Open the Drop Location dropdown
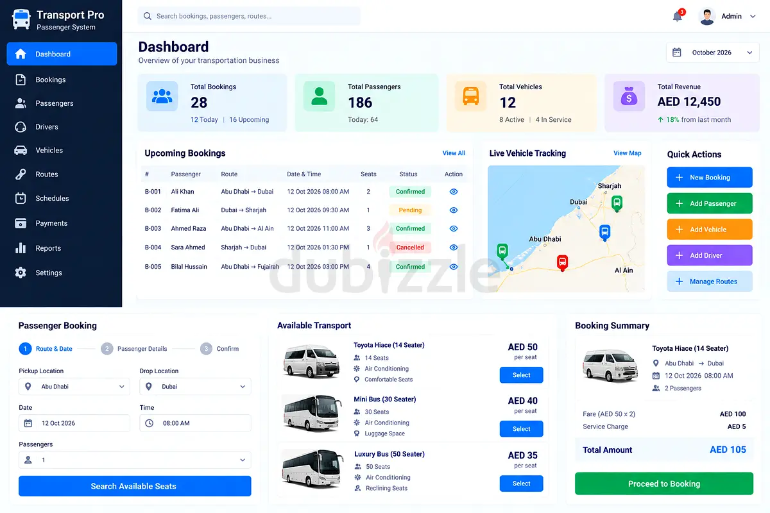Screen dimensions: 770x513 point(195,387)
